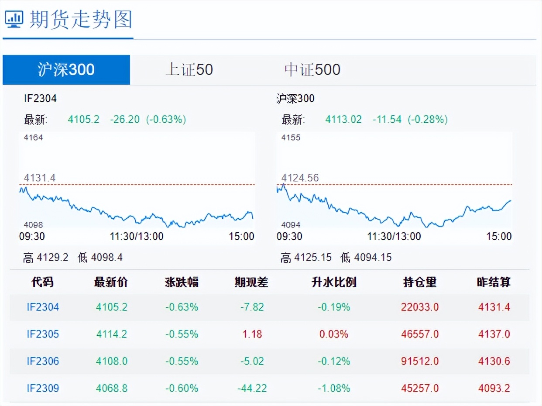Click the bar chart icon beside 期货走势图 title
Viewport: 542px width, 406px height.
click(x=14, y=19)
